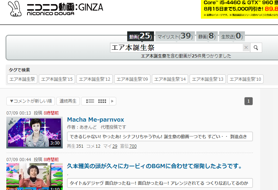Run search with the magnifying glass icon

tap(256, 48)
